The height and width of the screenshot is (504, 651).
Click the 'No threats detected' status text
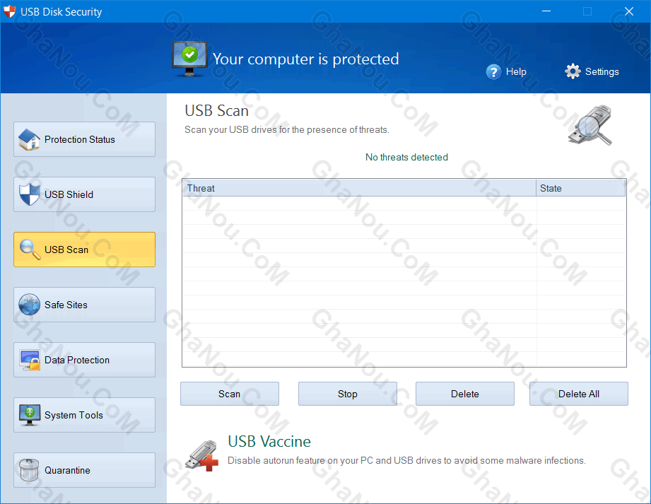pyautogui.click(x=407, y=158)
